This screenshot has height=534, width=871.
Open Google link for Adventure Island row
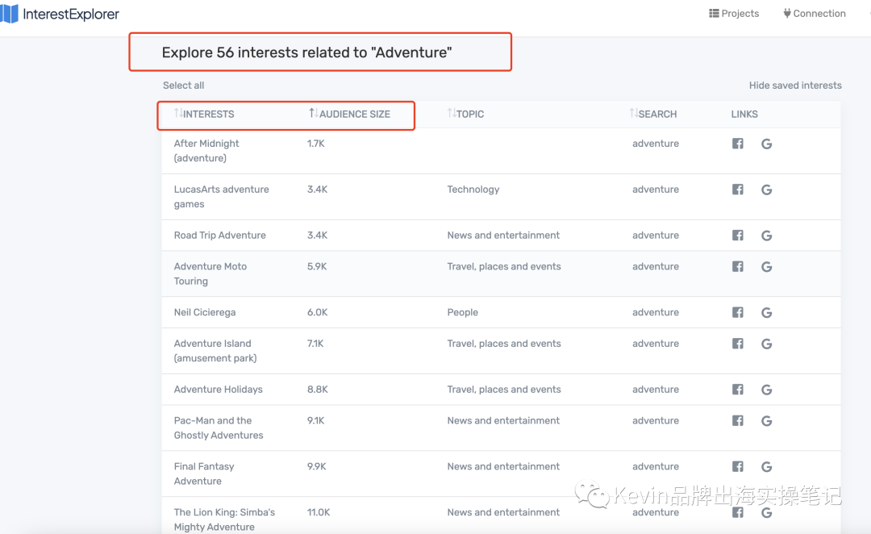click(x=766, y=344)
